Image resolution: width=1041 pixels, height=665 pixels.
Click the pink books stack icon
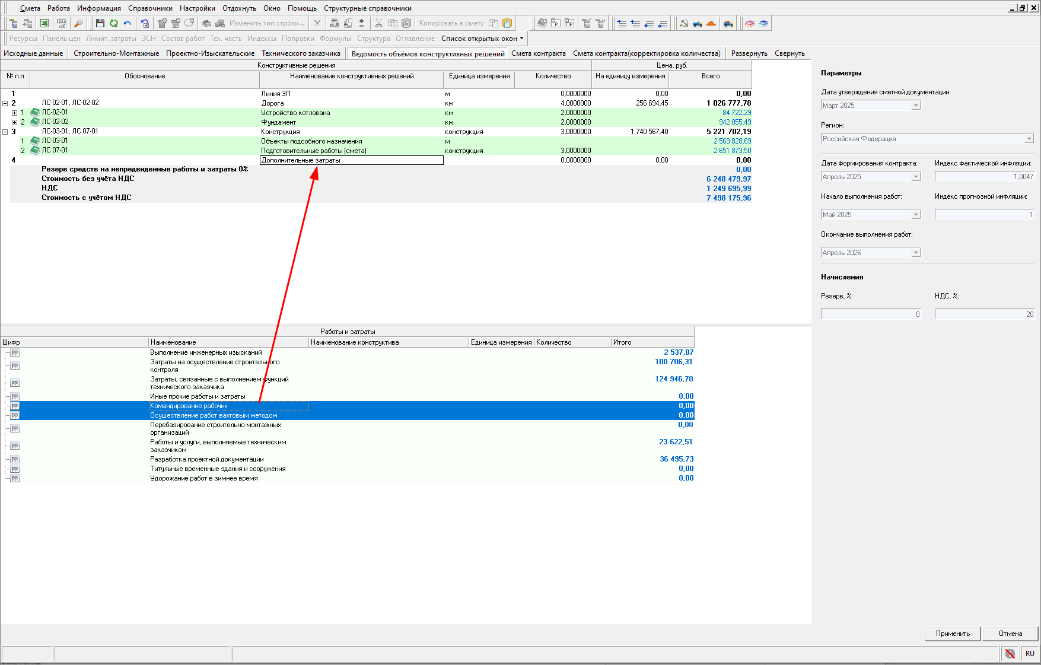coord(750,23)
